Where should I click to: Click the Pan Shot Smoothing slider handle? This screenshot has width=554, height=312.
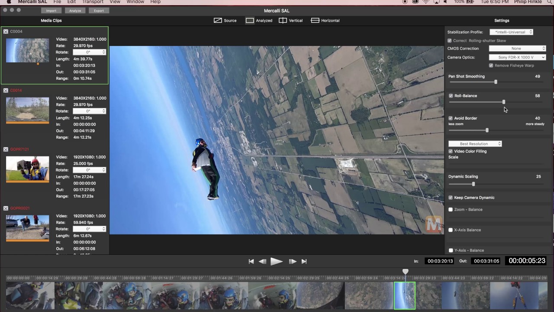496,82
